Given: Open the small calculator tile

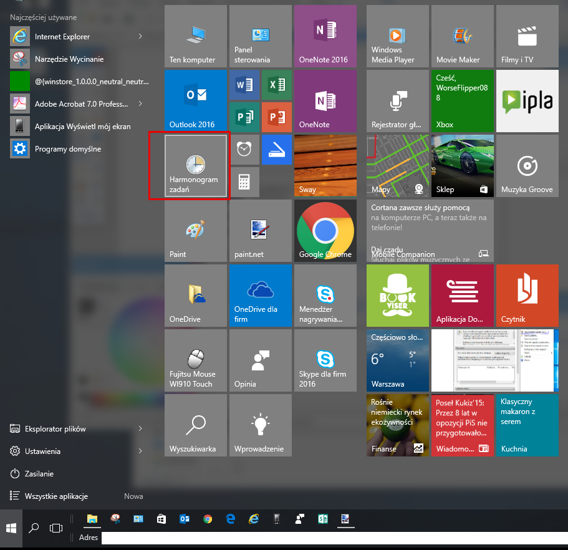Looking at the screenshot, I should pos(244,182).
